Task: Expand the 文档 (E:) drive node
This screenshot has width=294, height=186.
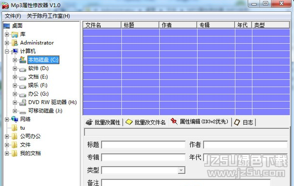Action: coord(15,77)
